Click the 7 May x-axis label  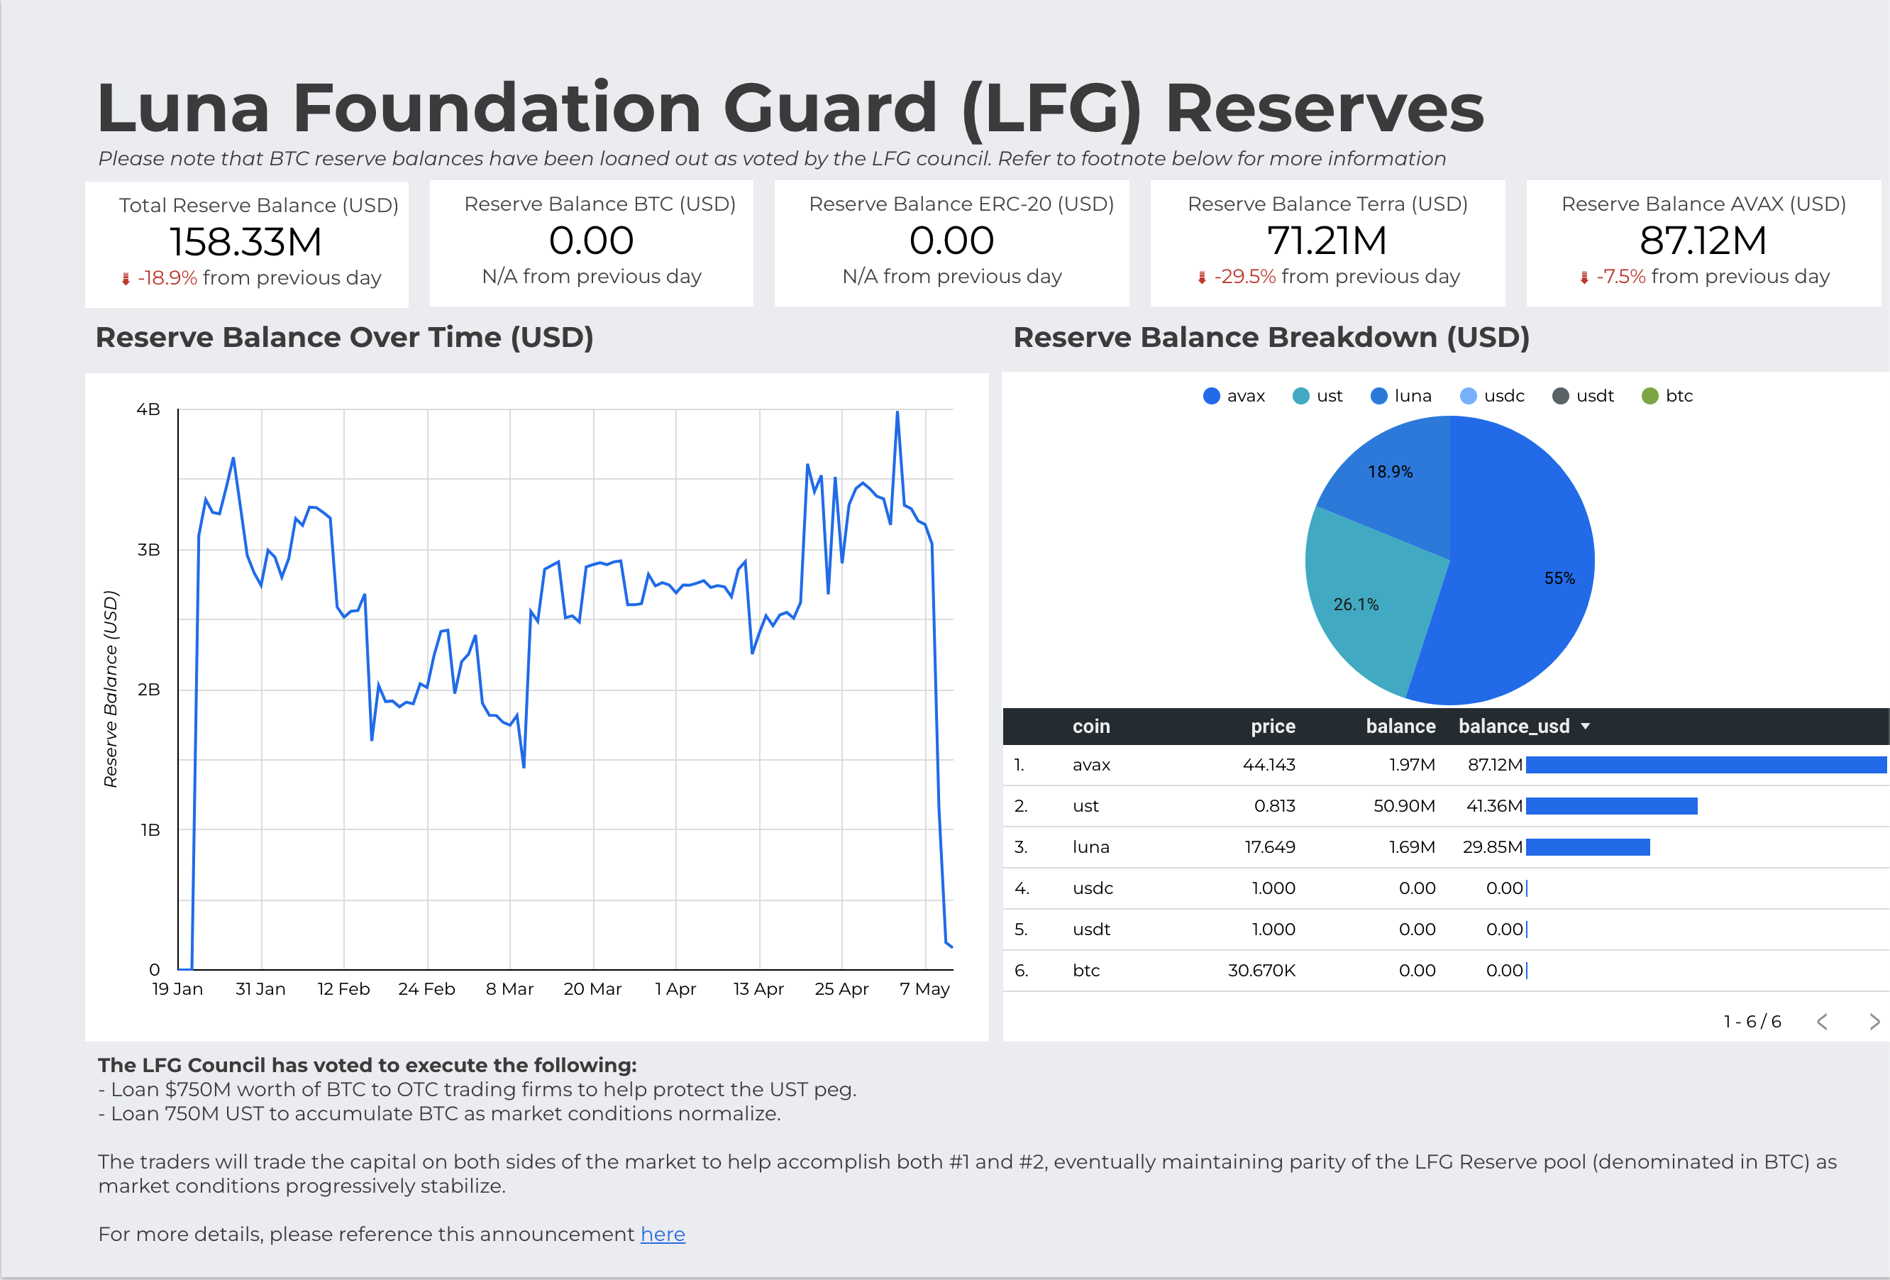(x=924, y=989)
